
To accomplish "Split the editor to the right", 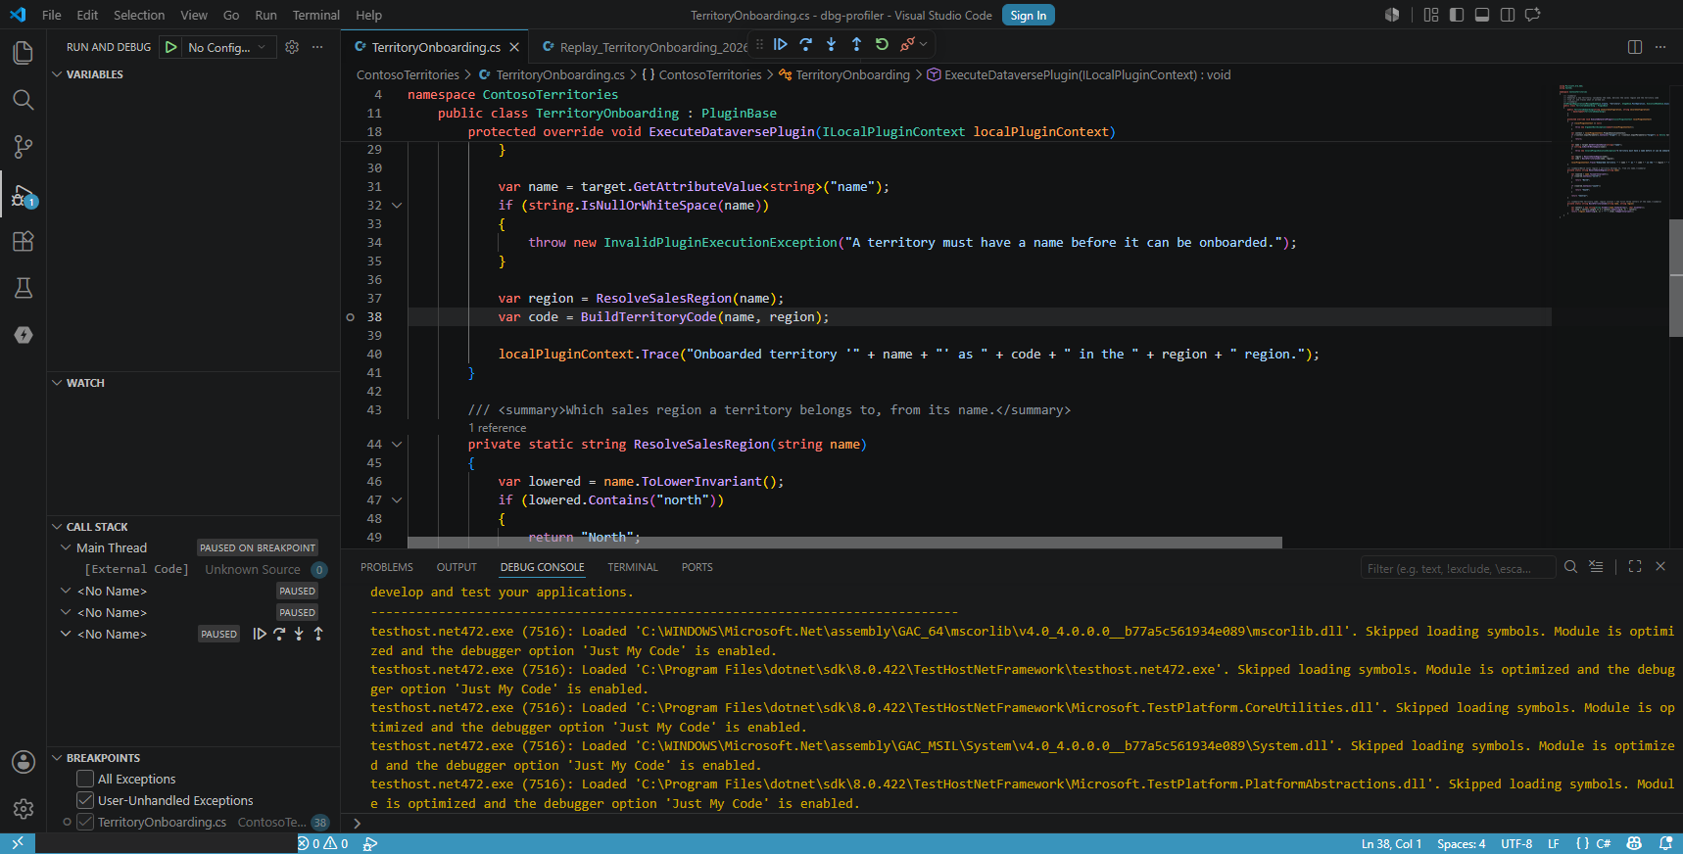I will click(1635, 47).
